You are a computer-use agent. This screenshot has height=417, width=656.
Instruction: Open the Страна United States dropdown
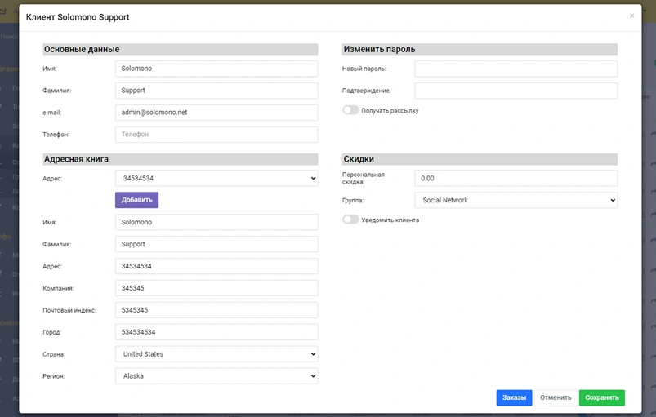pos(216,354)
